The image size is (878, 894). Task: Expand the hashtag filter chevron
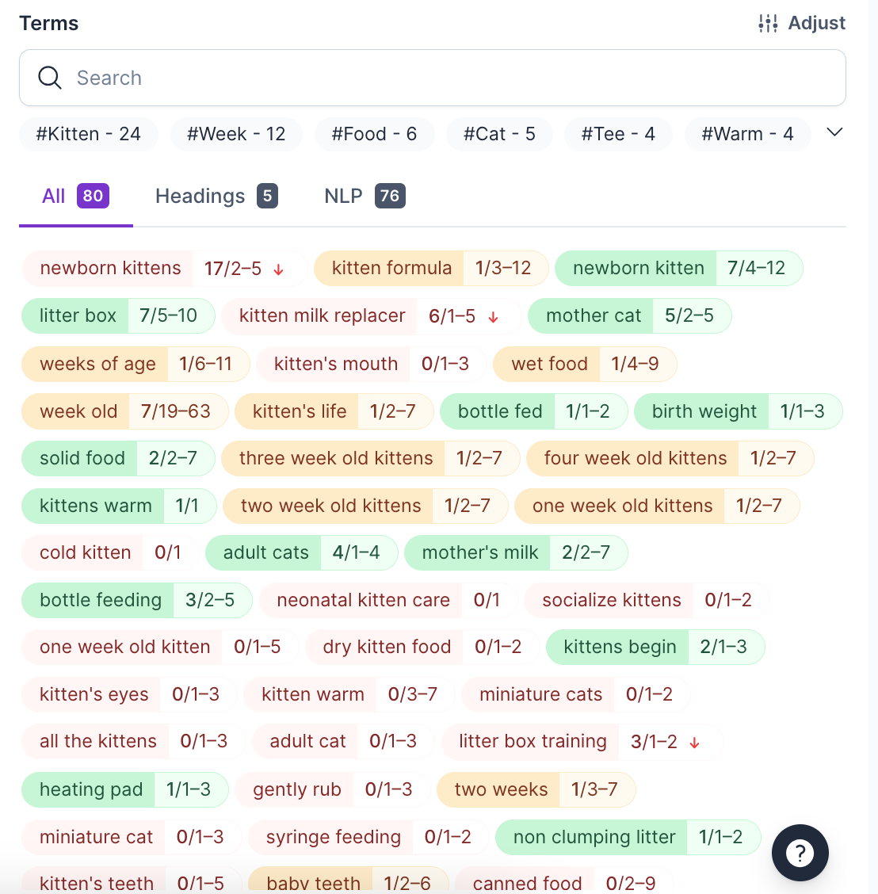coord(834,132)
